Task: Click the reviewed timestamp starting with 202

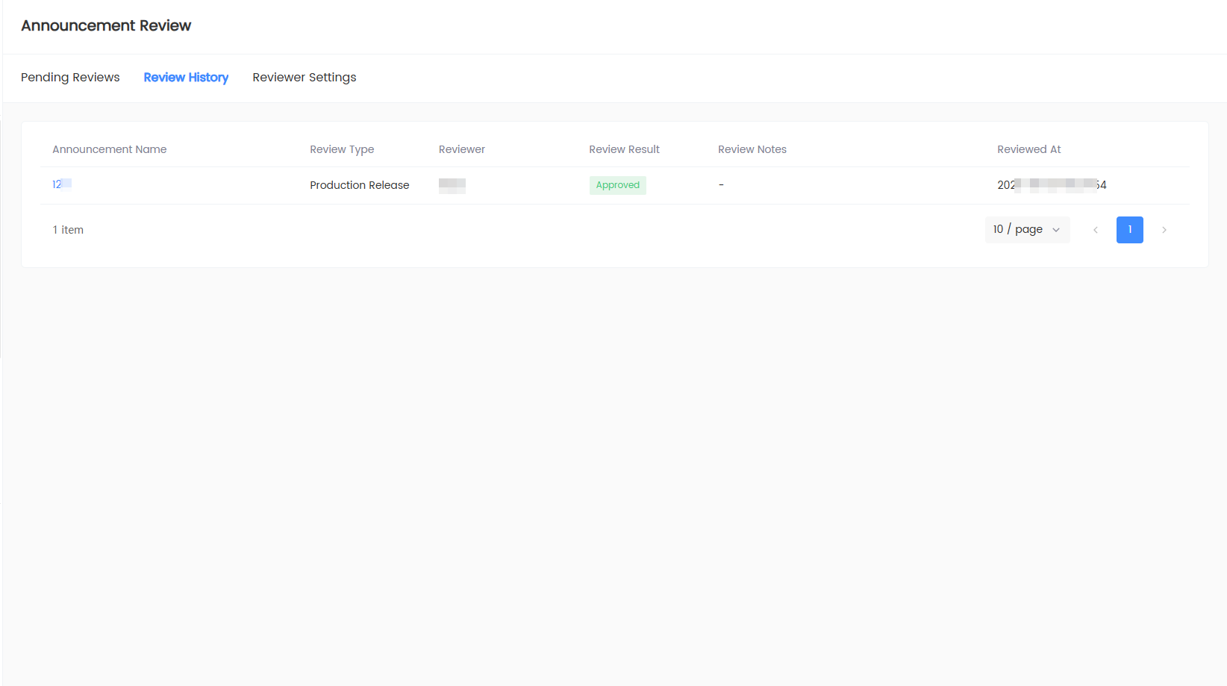Action: pyautogui.click(x=1052, y=185)
